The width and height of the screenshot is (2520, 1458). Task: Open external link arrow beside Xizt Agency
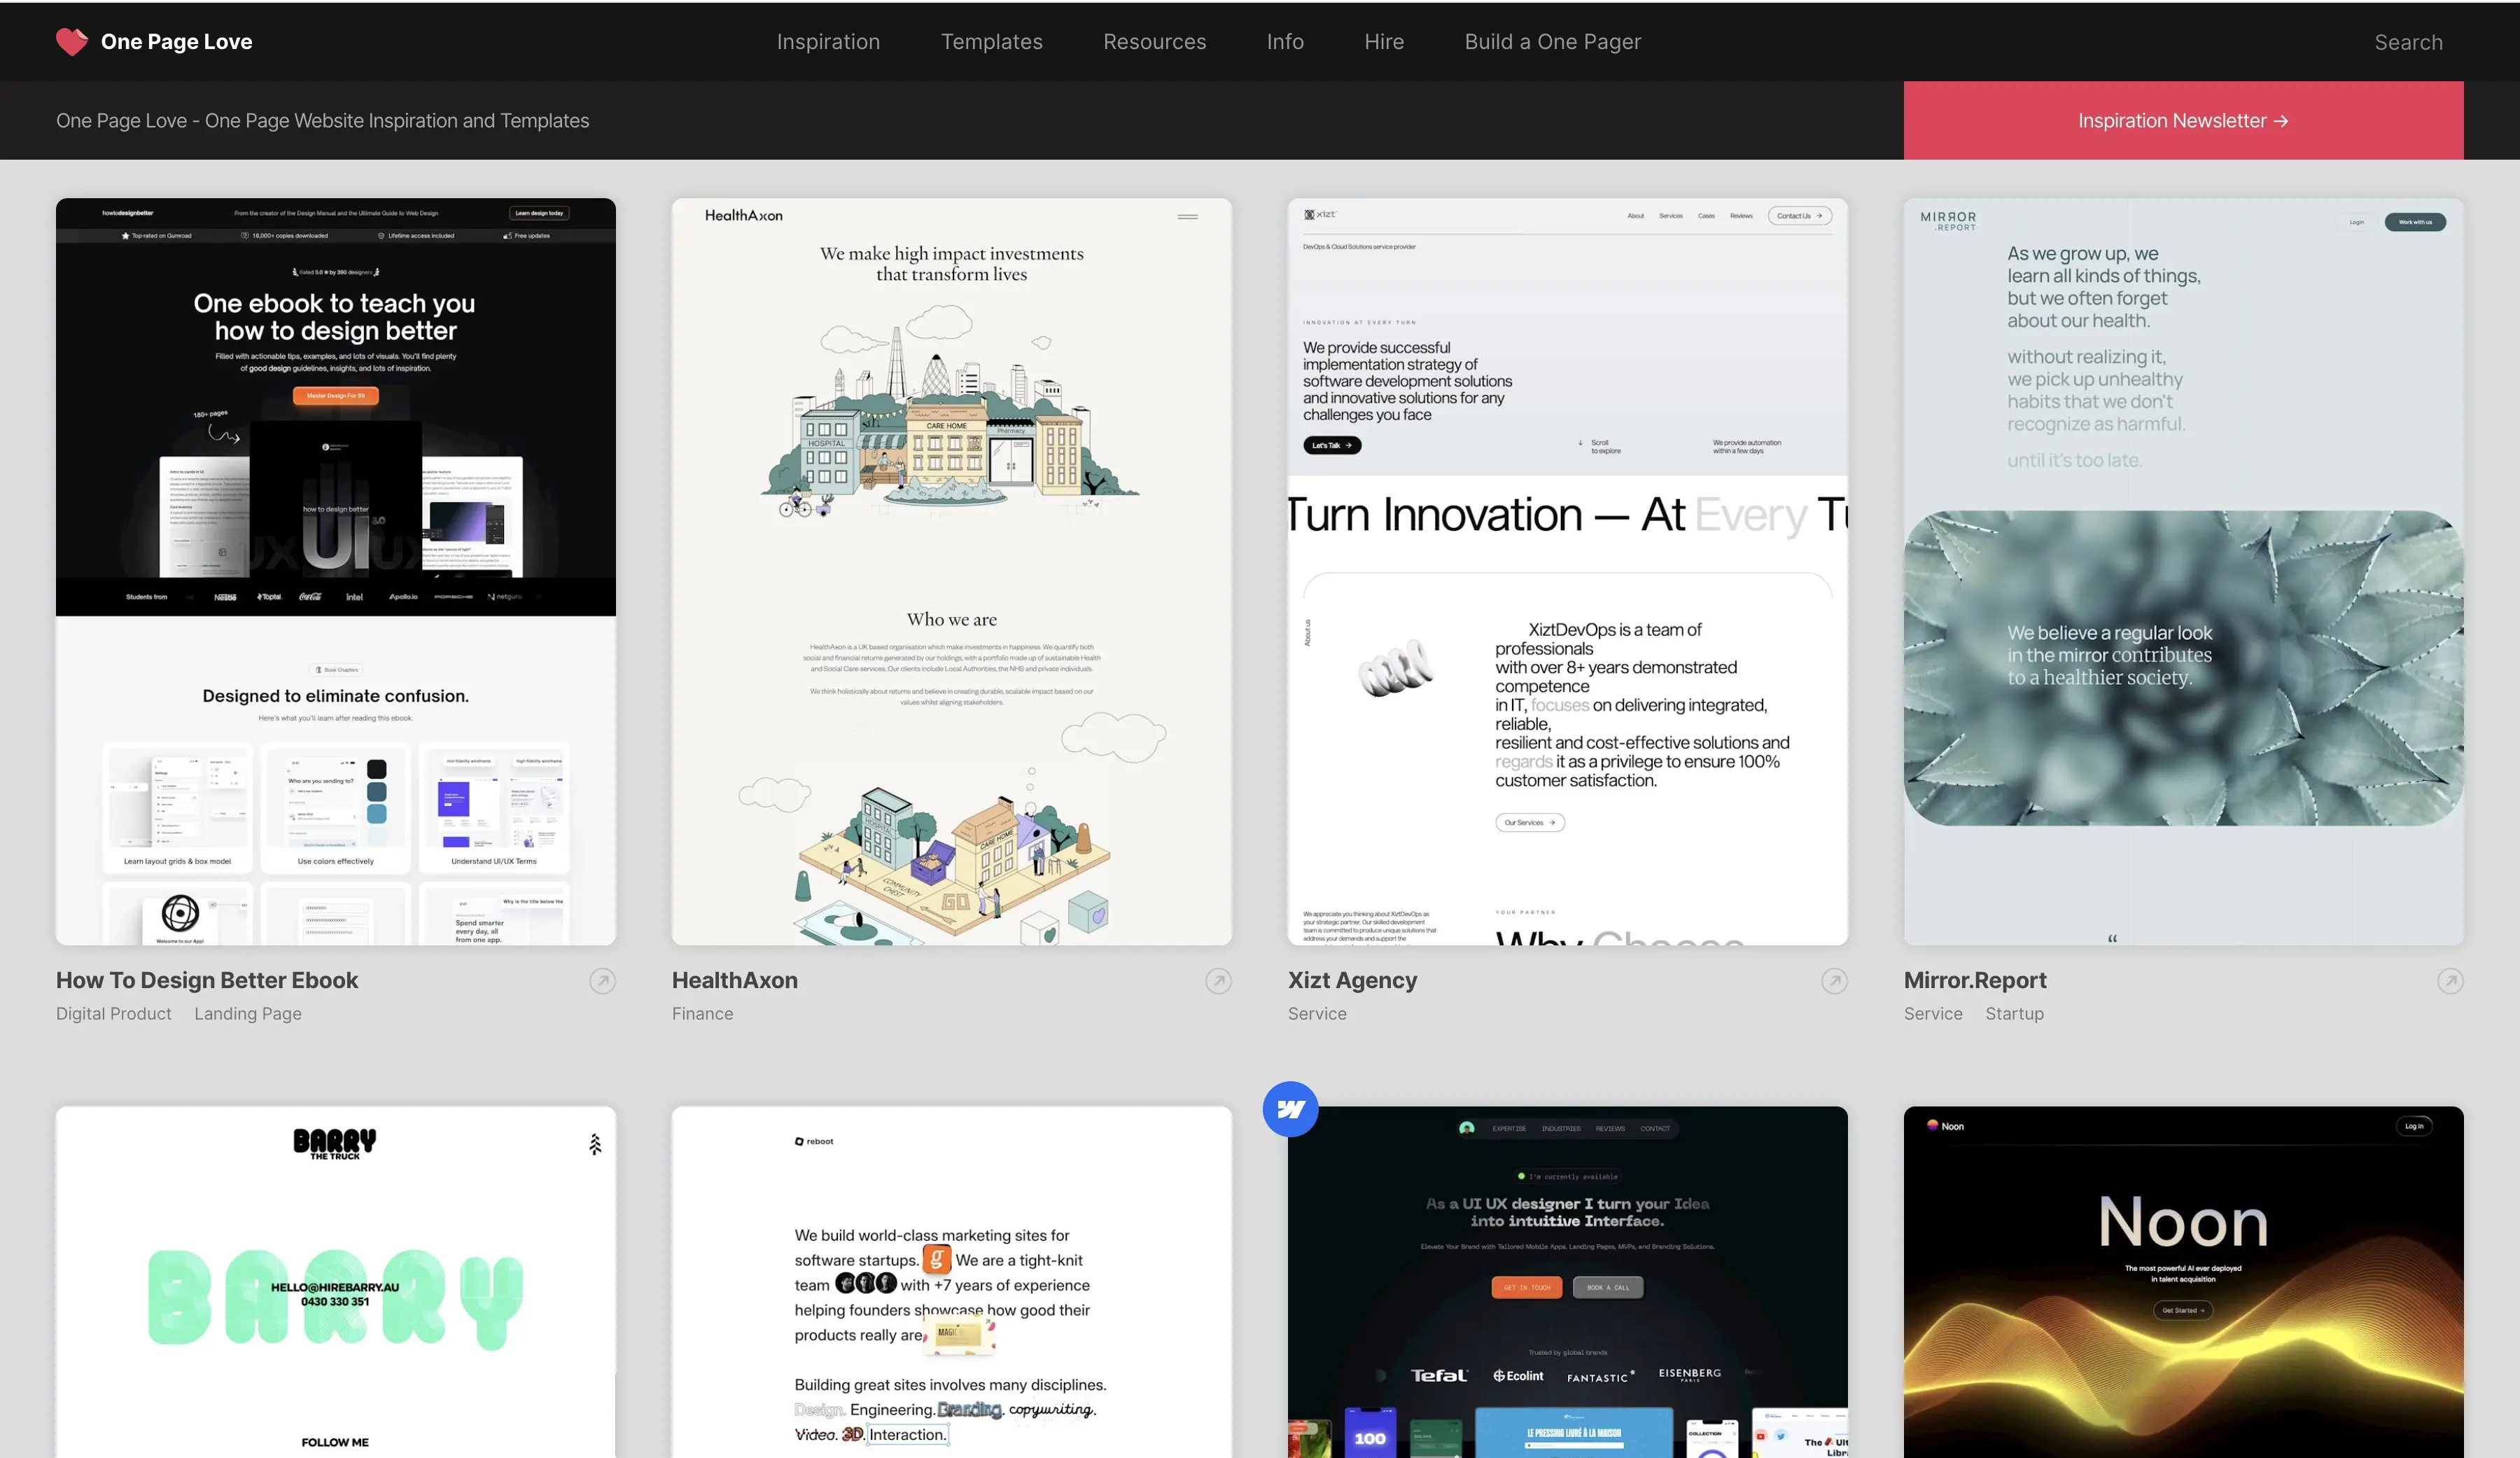1834,980
